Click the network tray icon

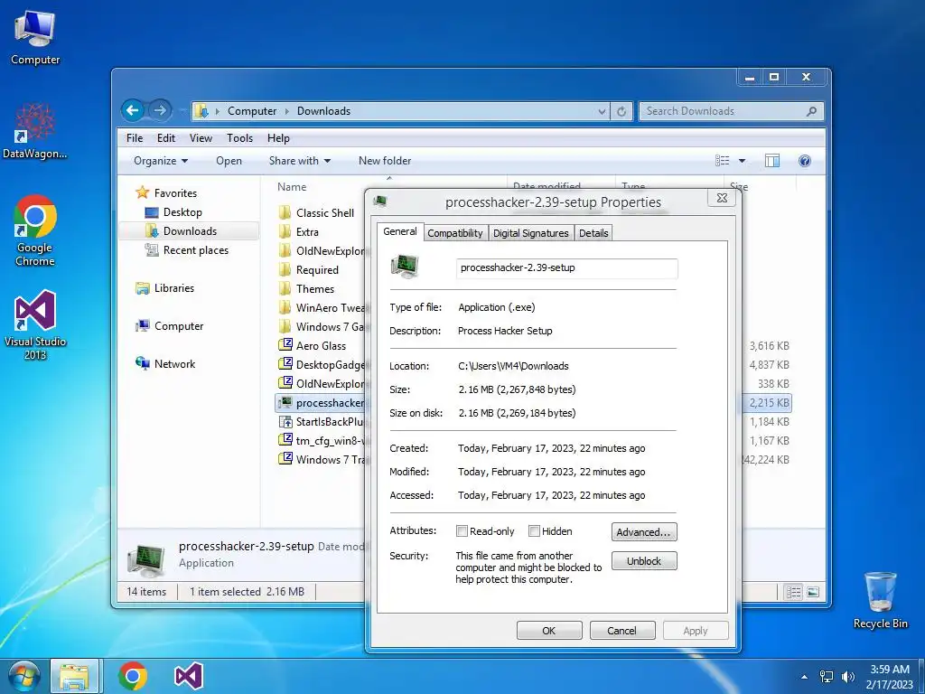coord(827,677)
